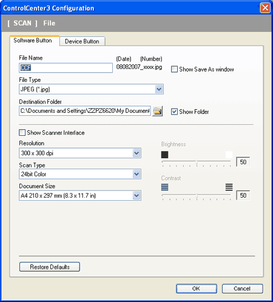Switch to the Device Button tab
Image resolution: width=273 pixels, height=302 pixels.
(x=82, y=41)
